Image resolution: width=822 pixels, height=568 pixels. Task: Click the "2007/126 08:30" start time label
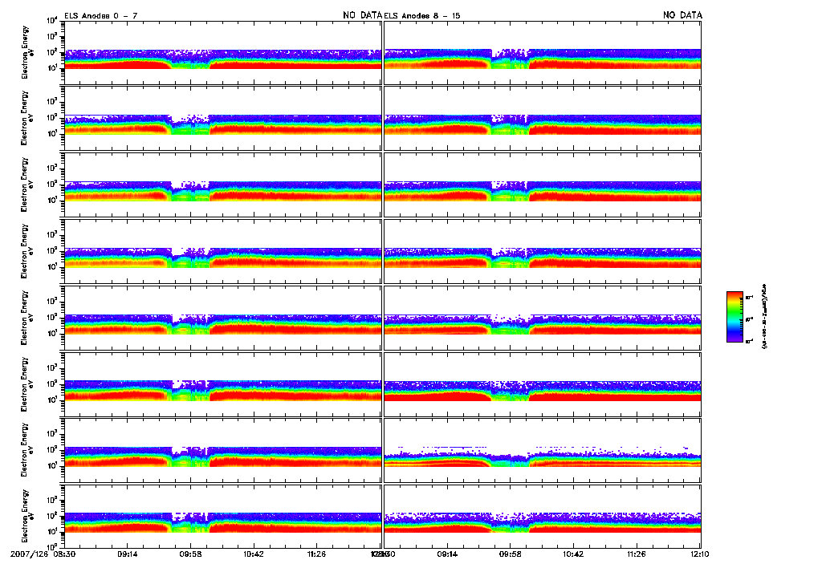43,554
